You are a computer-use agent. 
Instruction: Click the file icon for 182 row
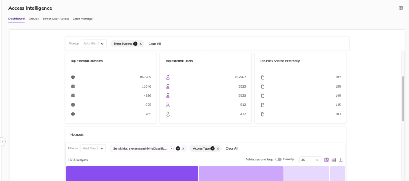click(x=263, y=77)
